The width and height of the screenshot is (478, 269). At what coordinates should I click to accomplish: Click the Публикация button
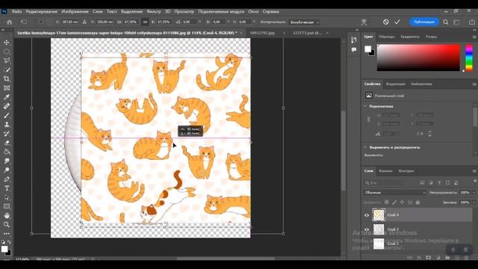coord(424,22)
